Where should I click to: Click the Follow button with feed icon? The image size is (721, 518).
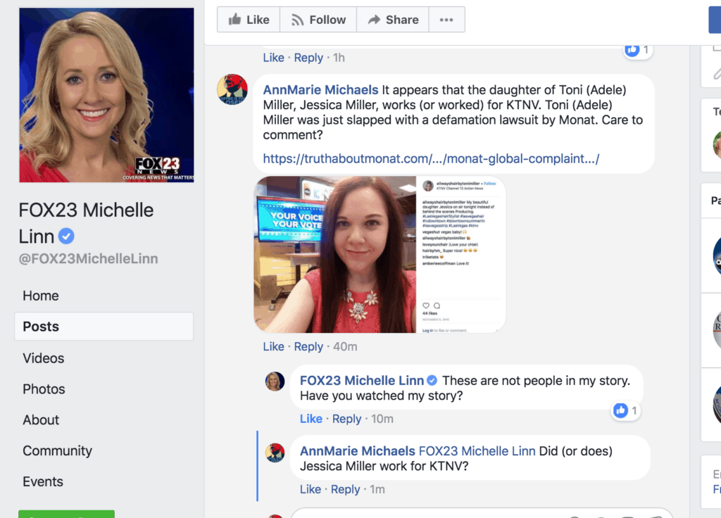[318, 20]
